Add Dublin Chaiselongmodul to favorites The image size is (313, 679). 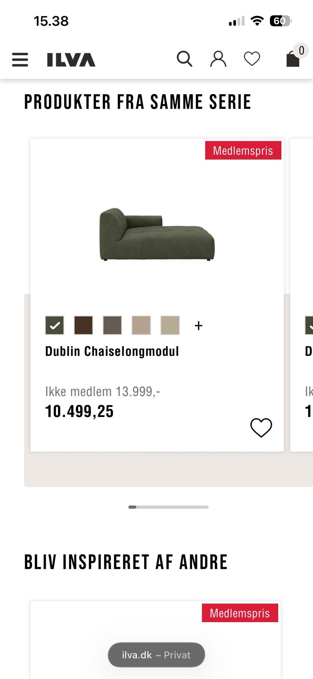click(261, 427)
